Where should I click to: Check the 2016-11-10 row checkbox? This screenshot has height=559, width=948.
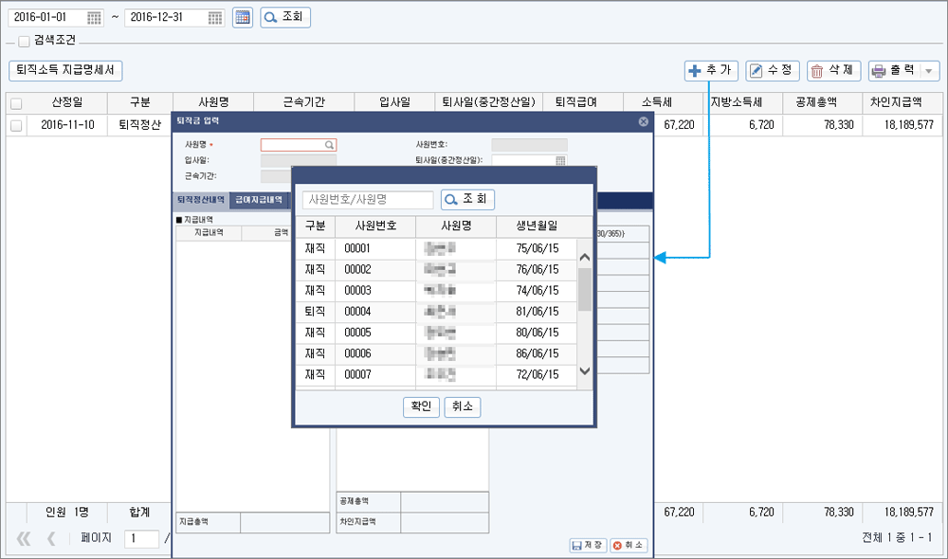click(16, 126)
